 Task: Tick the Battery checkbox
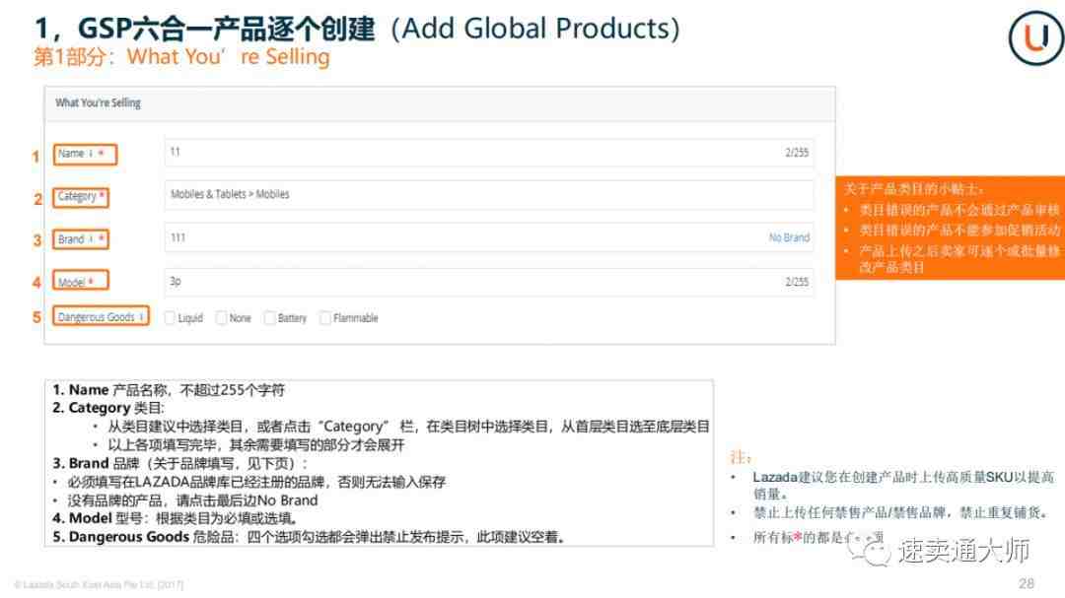coord(269,317)
